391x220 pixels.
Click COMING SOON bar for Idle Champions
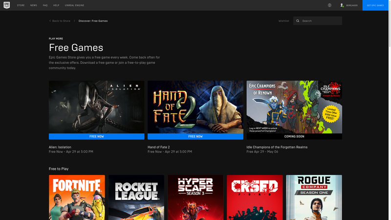coord(294,136)
